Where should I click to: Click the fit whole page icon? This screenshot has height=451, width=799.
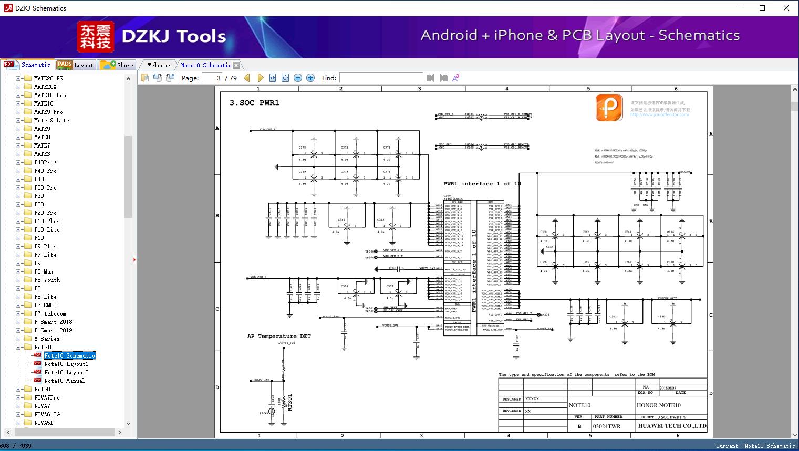pos(285,78)
